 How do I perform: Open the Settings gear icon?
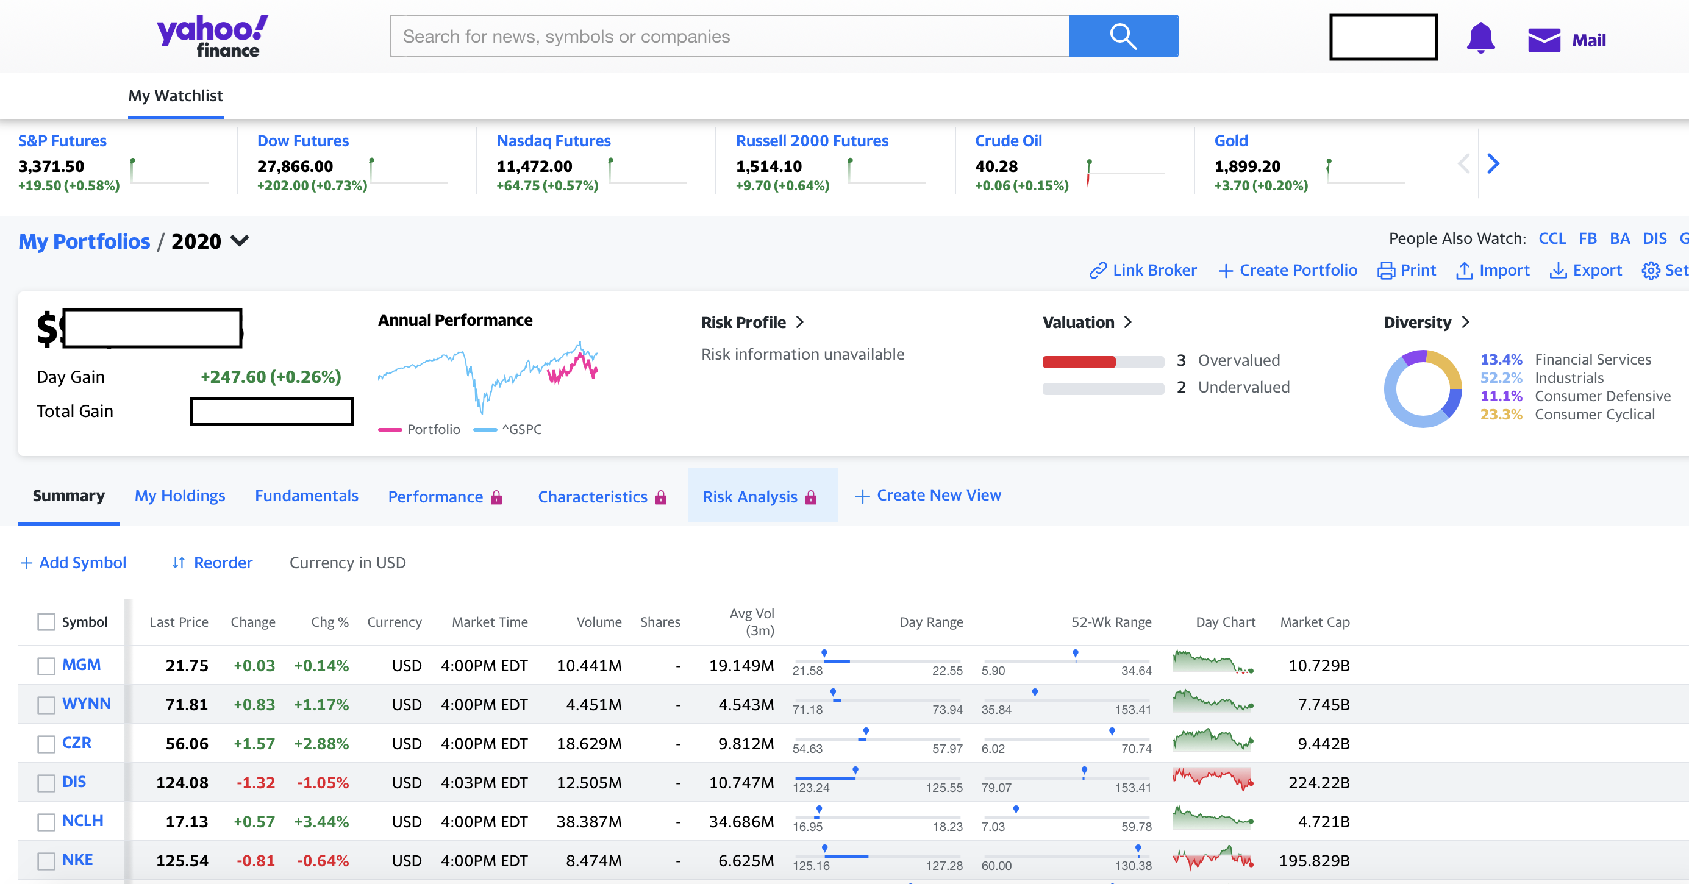click(1651, 270)
